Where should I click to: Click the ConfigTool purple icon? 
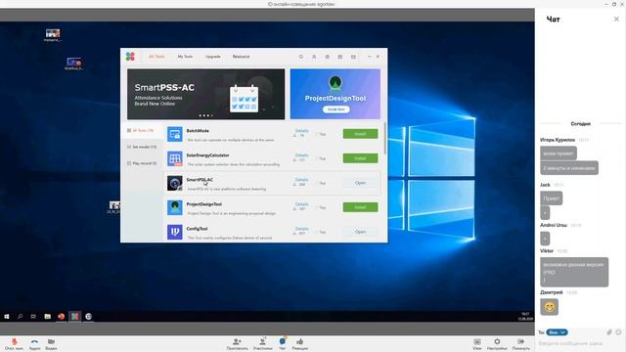(x=174, y=232)
